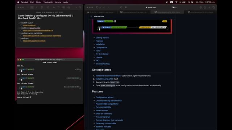Screen dimensions: 232x130
Task: Open Safari downloads icon
Action: (x=200, y=7)
